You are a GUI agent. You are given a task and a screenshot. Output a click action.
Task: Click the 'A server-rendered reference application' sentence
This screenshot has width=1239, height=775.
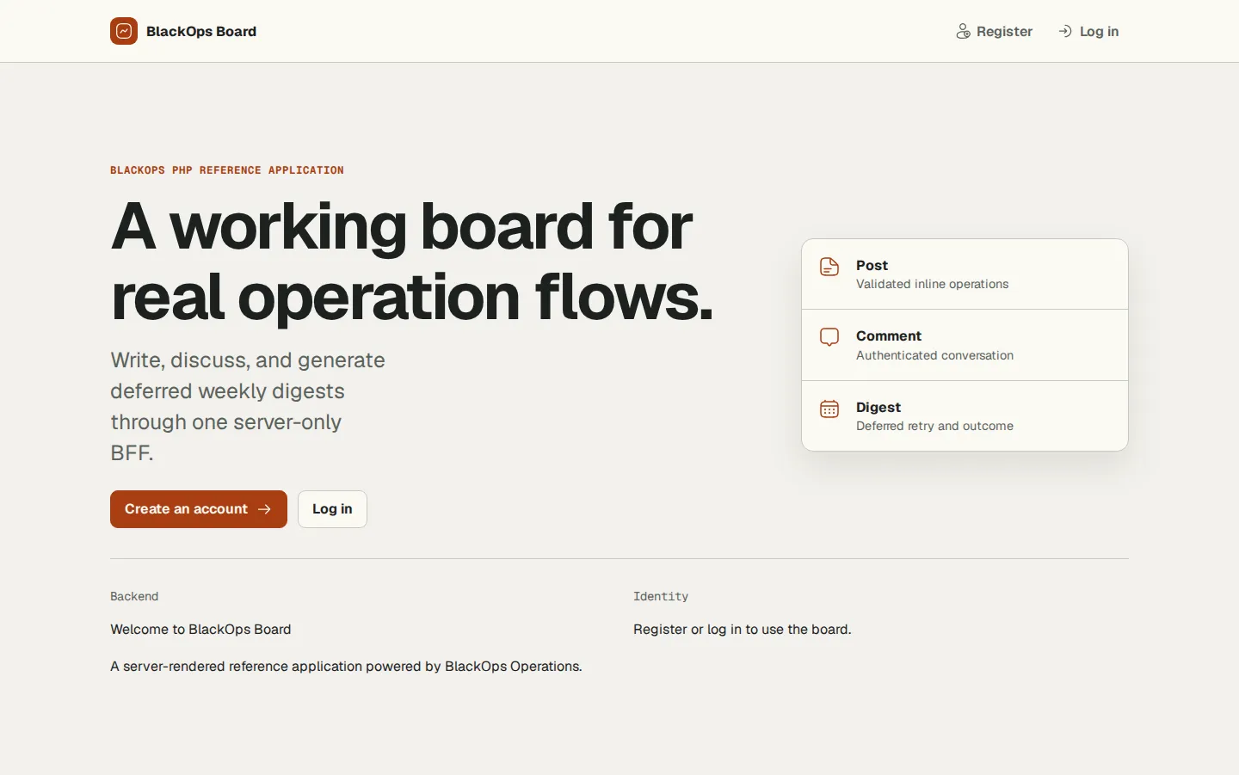(346, 667)
